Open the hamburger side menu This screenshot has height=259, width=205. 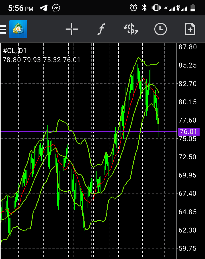tap(3, 29)
